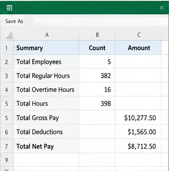Screen dimensions: 169x171
Task: Click the row header beside Total Gross Pay
Action: coord(6,117)
